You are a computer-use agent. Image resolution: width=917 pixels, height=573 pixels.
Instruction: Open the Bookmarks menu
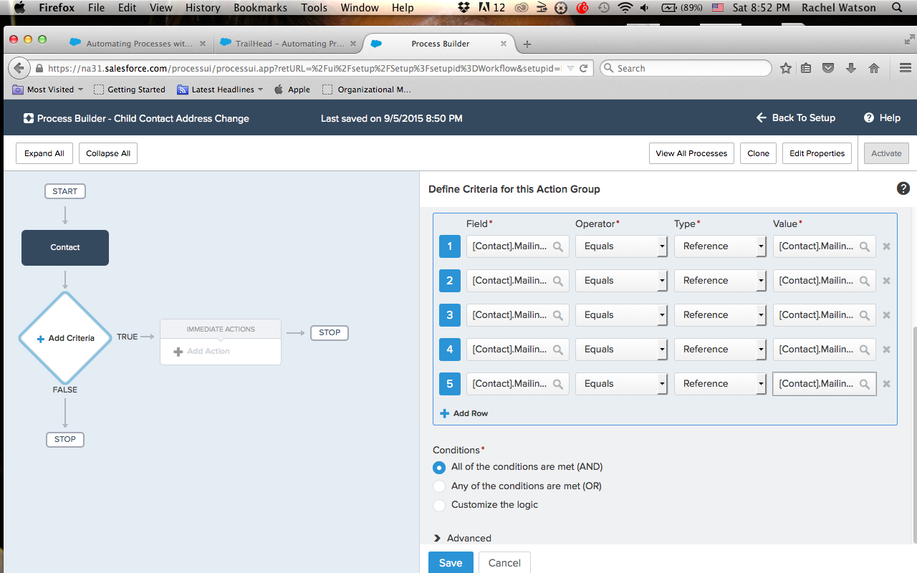point(260,8)
